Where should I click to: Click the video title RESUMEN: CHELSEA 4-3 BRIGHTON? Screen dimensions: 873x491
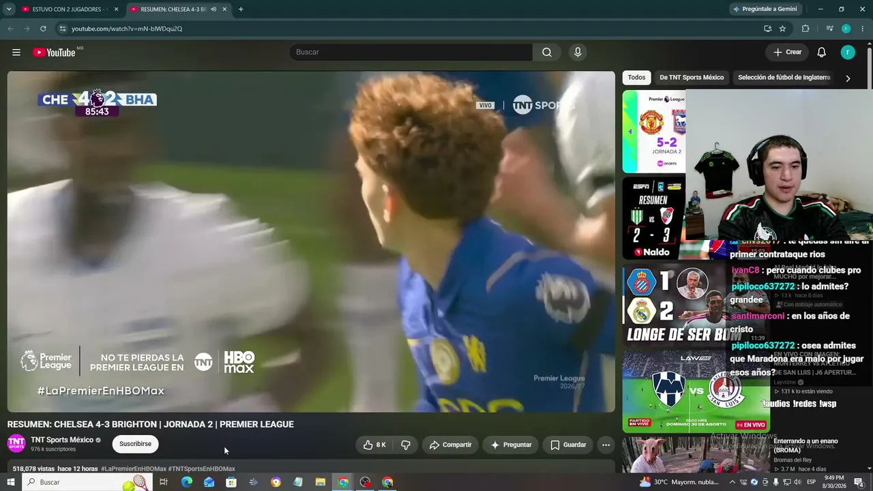pos(151,424)
